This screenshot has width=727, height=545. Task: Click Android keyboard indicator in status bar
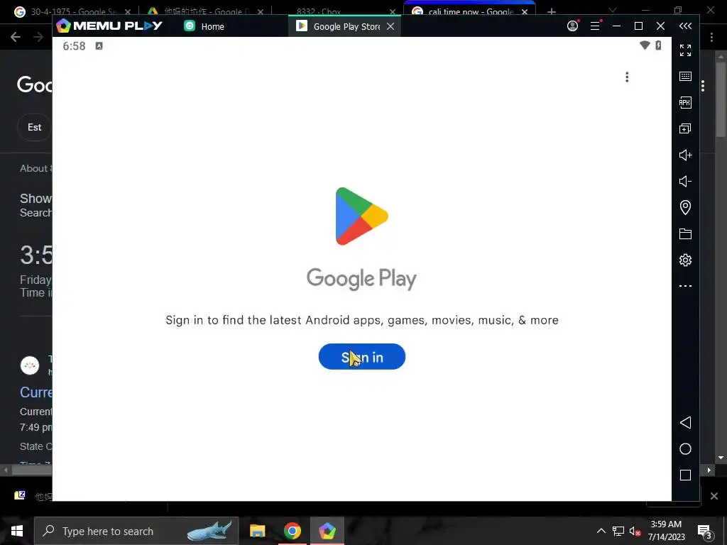[x=99, y=46]
